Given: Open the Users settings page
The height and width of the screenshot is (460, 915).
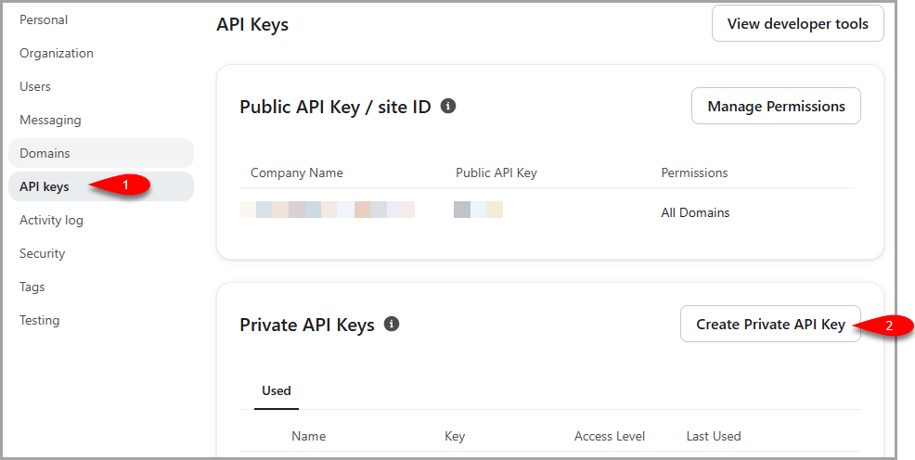Looking at the screenshot, I should (35, 86).
